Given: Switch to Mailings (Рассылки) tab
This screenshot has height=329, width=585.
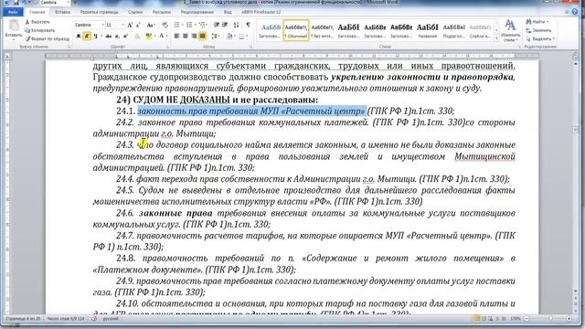Looking at the screenshot, I should (162, 12).
